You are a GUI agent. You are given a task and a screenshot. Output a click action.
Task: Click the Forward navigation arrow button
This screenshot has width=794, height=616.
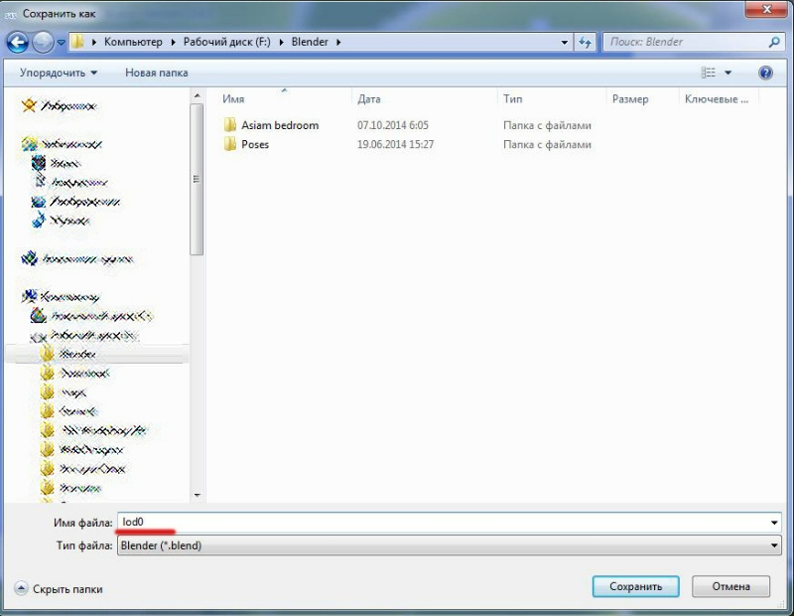click(43, 43)
